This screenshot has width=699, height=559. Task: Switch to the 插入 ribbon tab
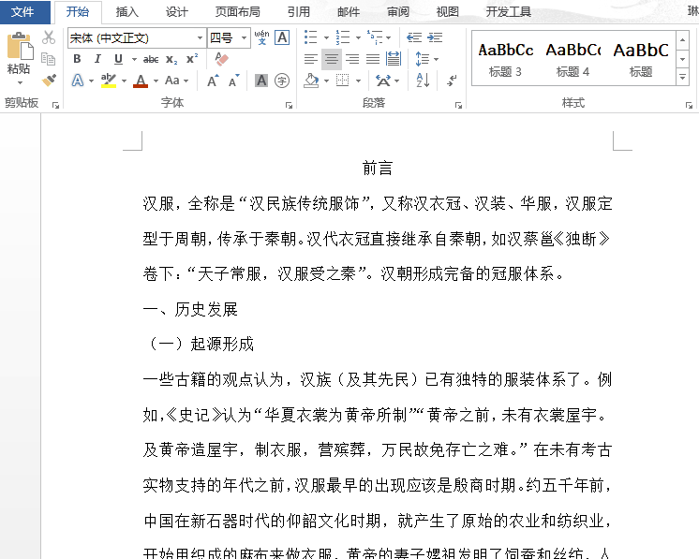[x=126, y=12]
